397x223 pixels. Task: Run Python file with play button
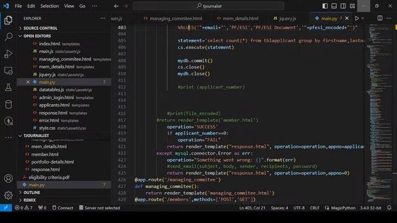[x=357, y=18]
